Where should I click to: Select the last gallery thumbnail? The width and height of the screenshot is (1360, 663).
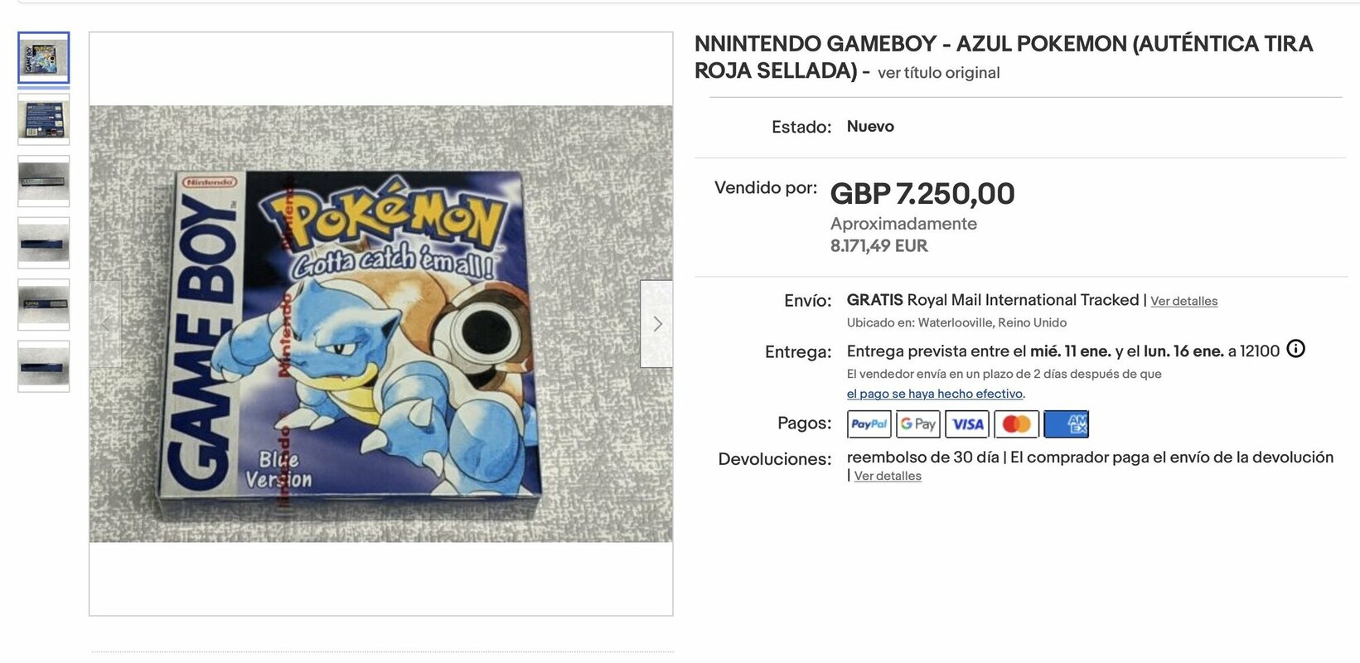point(43,365)
